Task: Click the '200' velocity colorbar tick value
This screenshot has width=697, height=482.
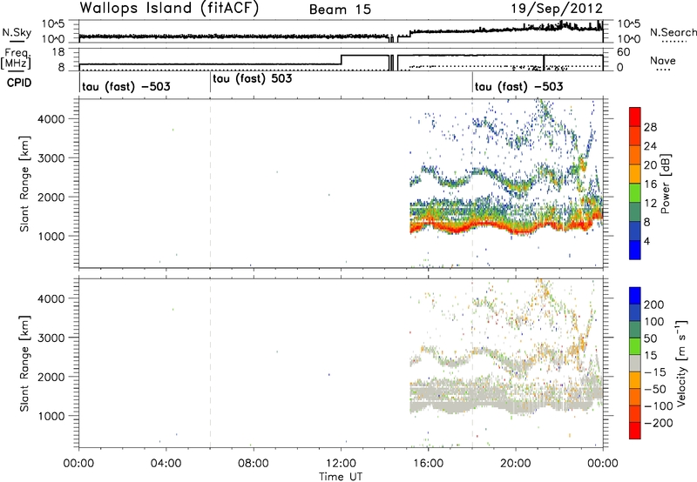Action: click(x=654, y=305)
